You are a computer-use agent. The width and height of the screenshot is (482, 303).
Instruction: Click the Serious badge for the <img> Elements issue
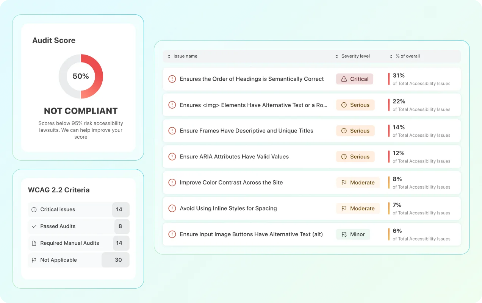click(x=355, y=105)
